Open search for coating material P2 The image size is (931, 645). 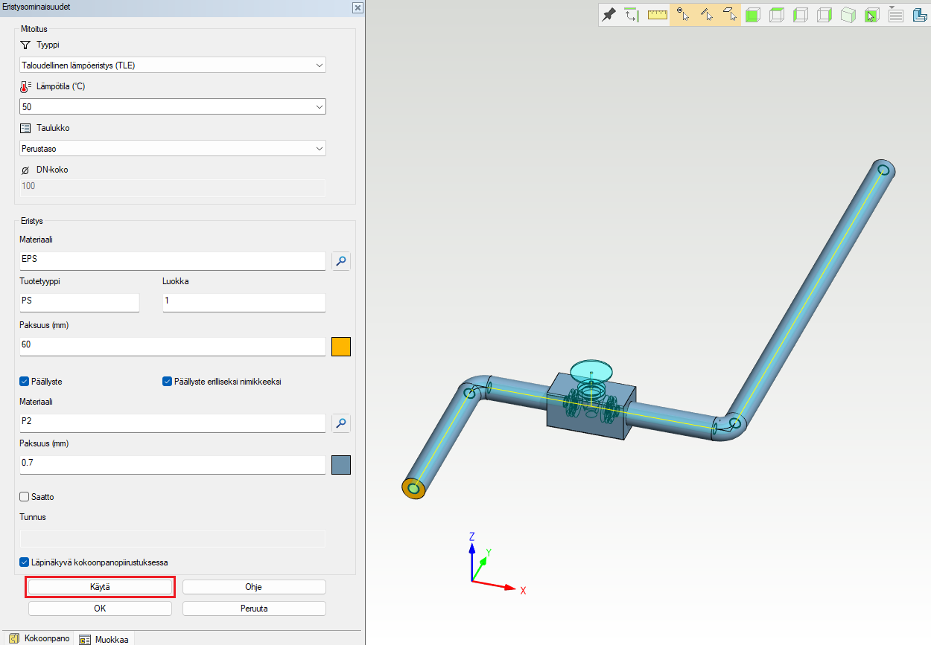pyautogui.click(x=340, y=423)
